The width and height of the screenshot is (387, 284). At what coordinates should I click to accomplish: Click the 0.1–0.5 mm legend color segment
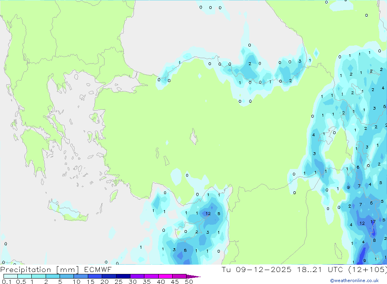10,276
